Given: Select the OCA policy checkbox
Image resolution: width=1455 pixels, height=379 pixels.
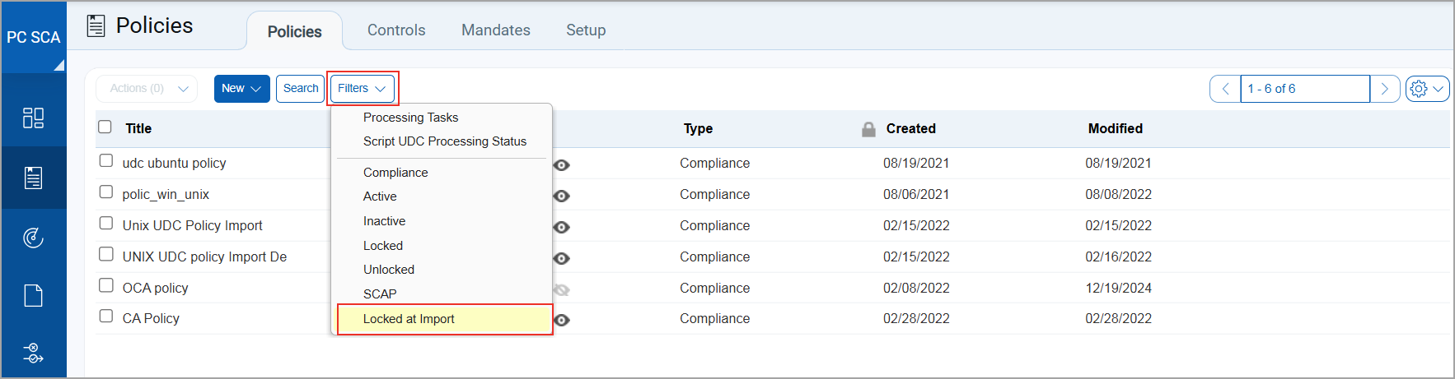Looking at the screenshot, I should click(x=106, y=285).
